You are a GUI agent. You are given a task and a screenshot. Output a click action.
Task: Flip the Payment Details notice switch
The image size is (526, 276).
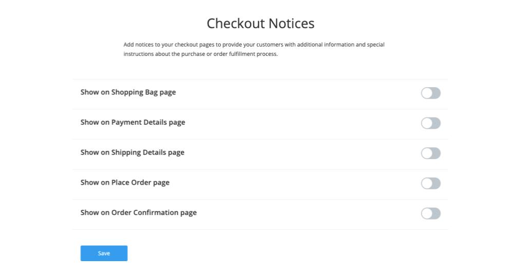[x=430, y=123]
